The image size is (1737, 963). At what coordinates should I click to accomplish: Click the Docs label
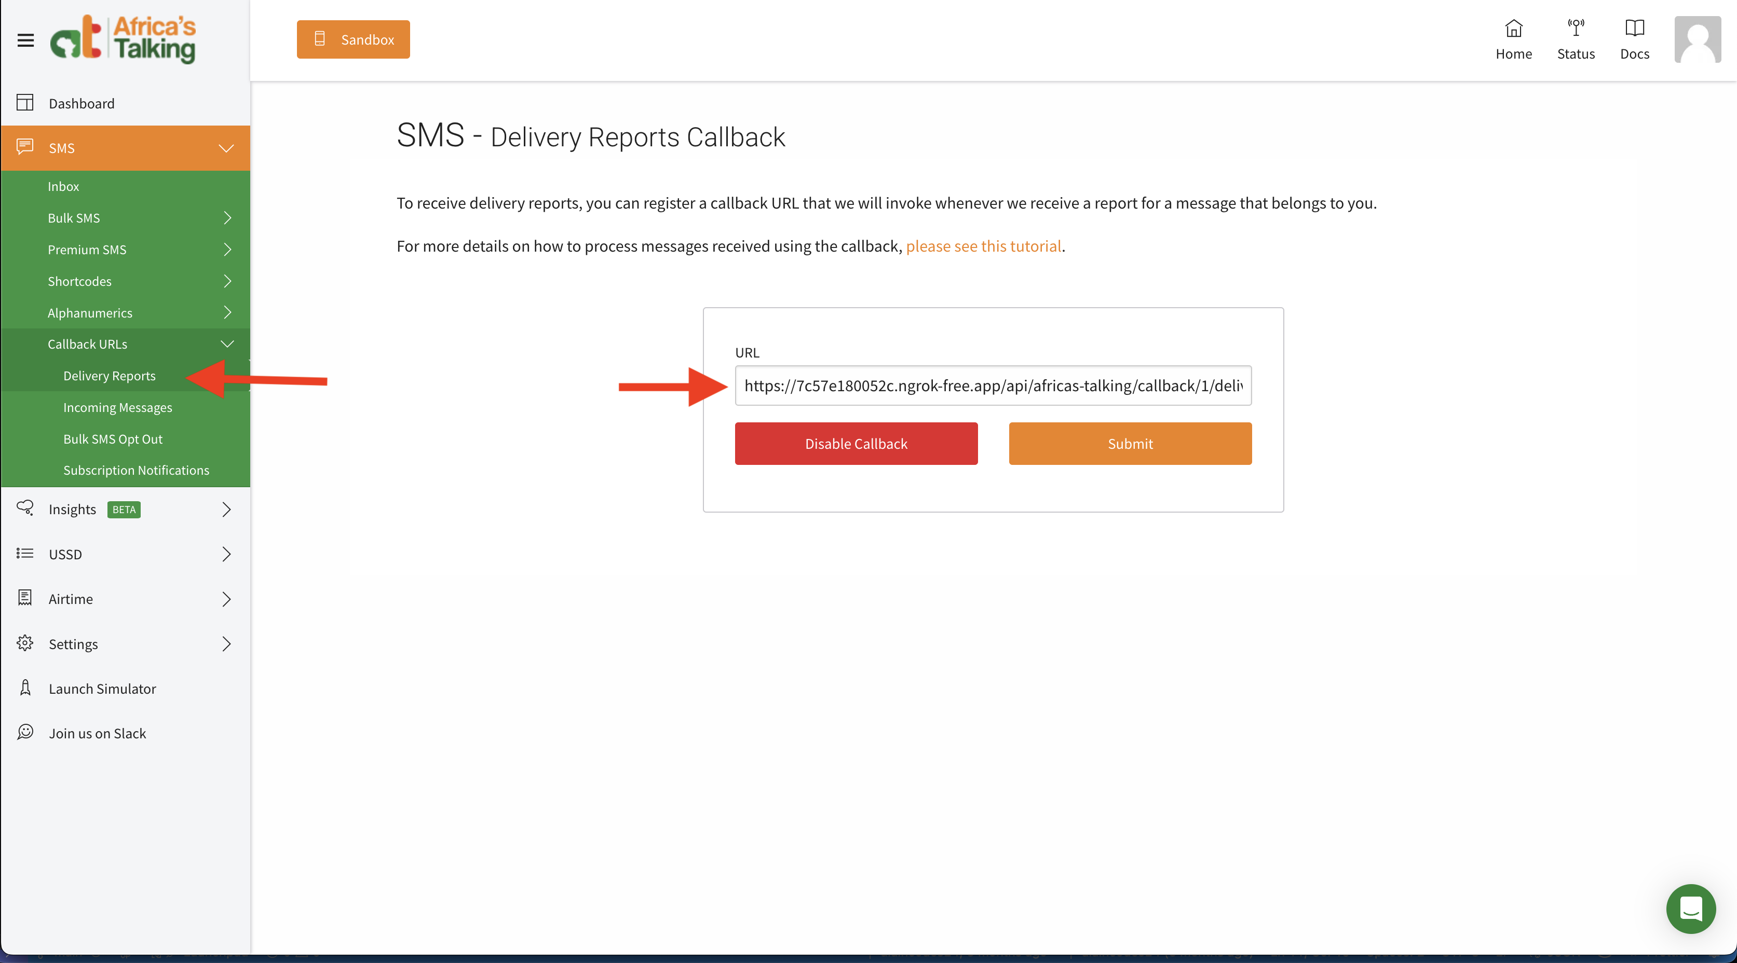[x=1635, y=54]
